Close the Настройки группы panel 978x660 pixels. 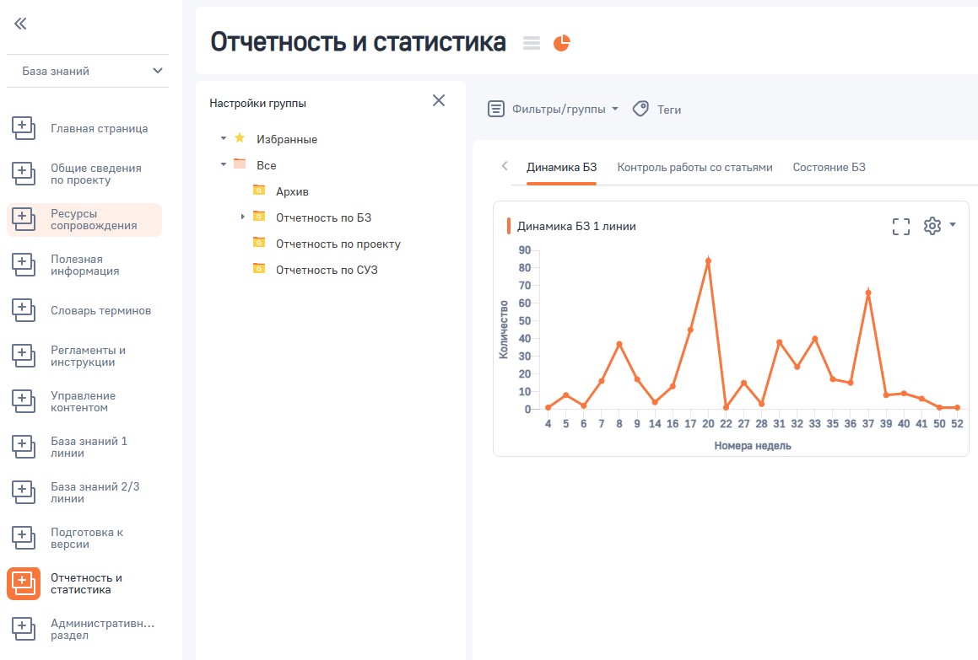438,99
